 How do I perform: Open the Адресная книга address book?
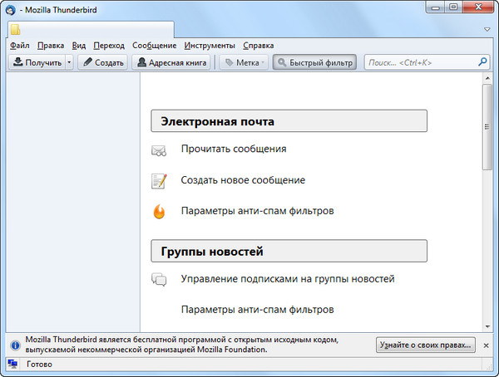click(172, 62)
